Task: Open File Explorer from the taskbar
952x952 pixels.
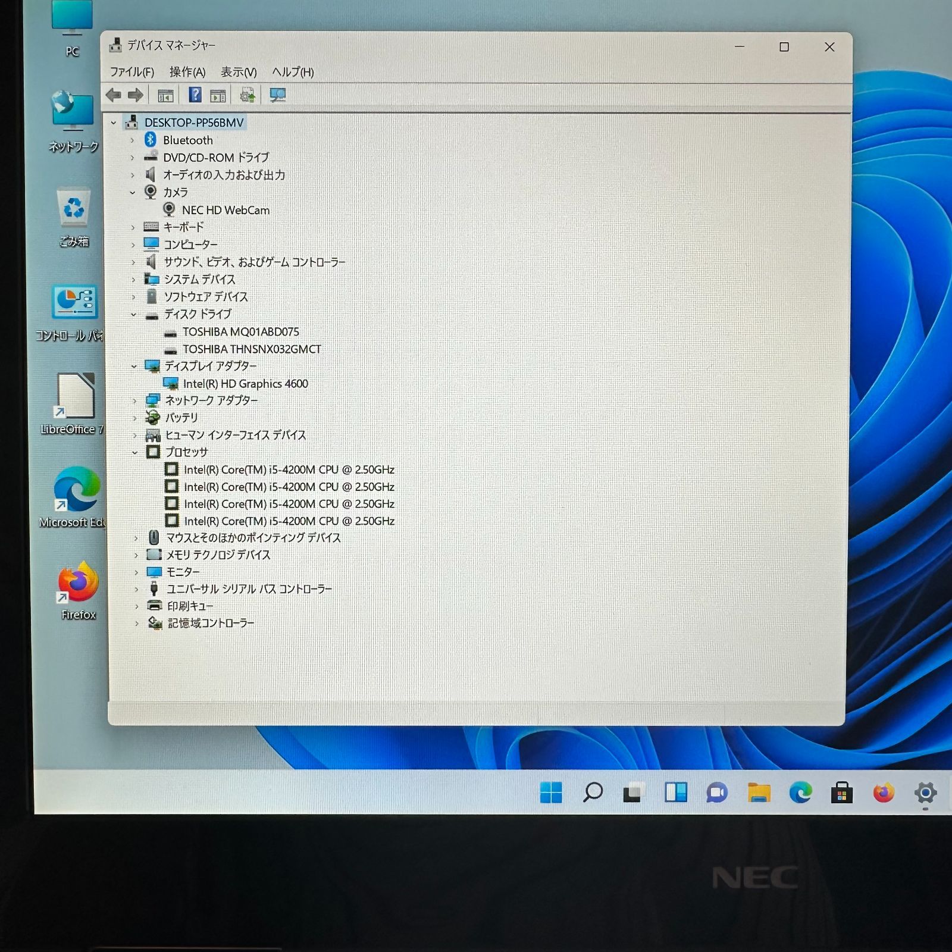Action: click(759, 793)
